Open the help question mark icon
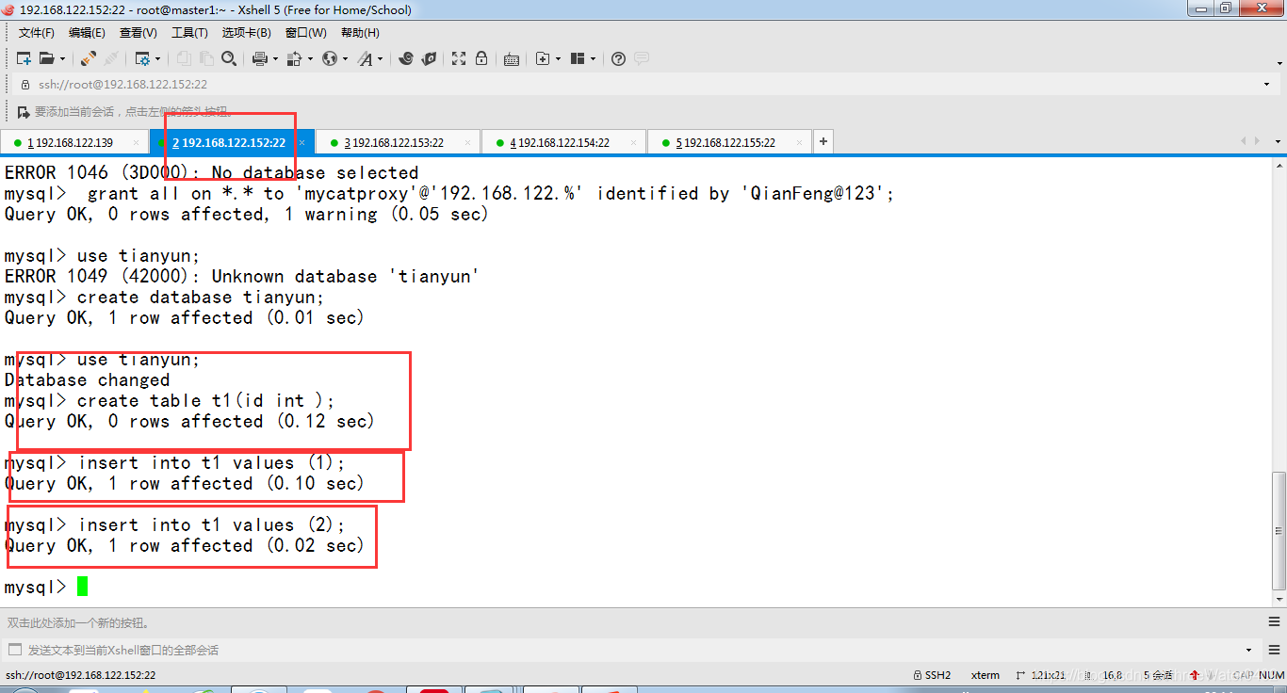The height and width of the screenshot is (693, 1287). pyautogui.click(x=618, y=58)
